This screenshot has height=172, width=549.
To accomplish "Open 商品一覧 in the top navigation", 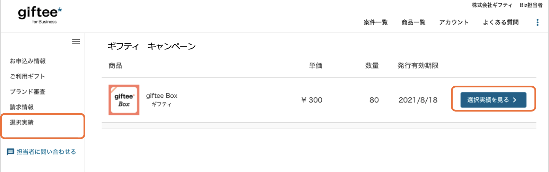I will point(413,22).
